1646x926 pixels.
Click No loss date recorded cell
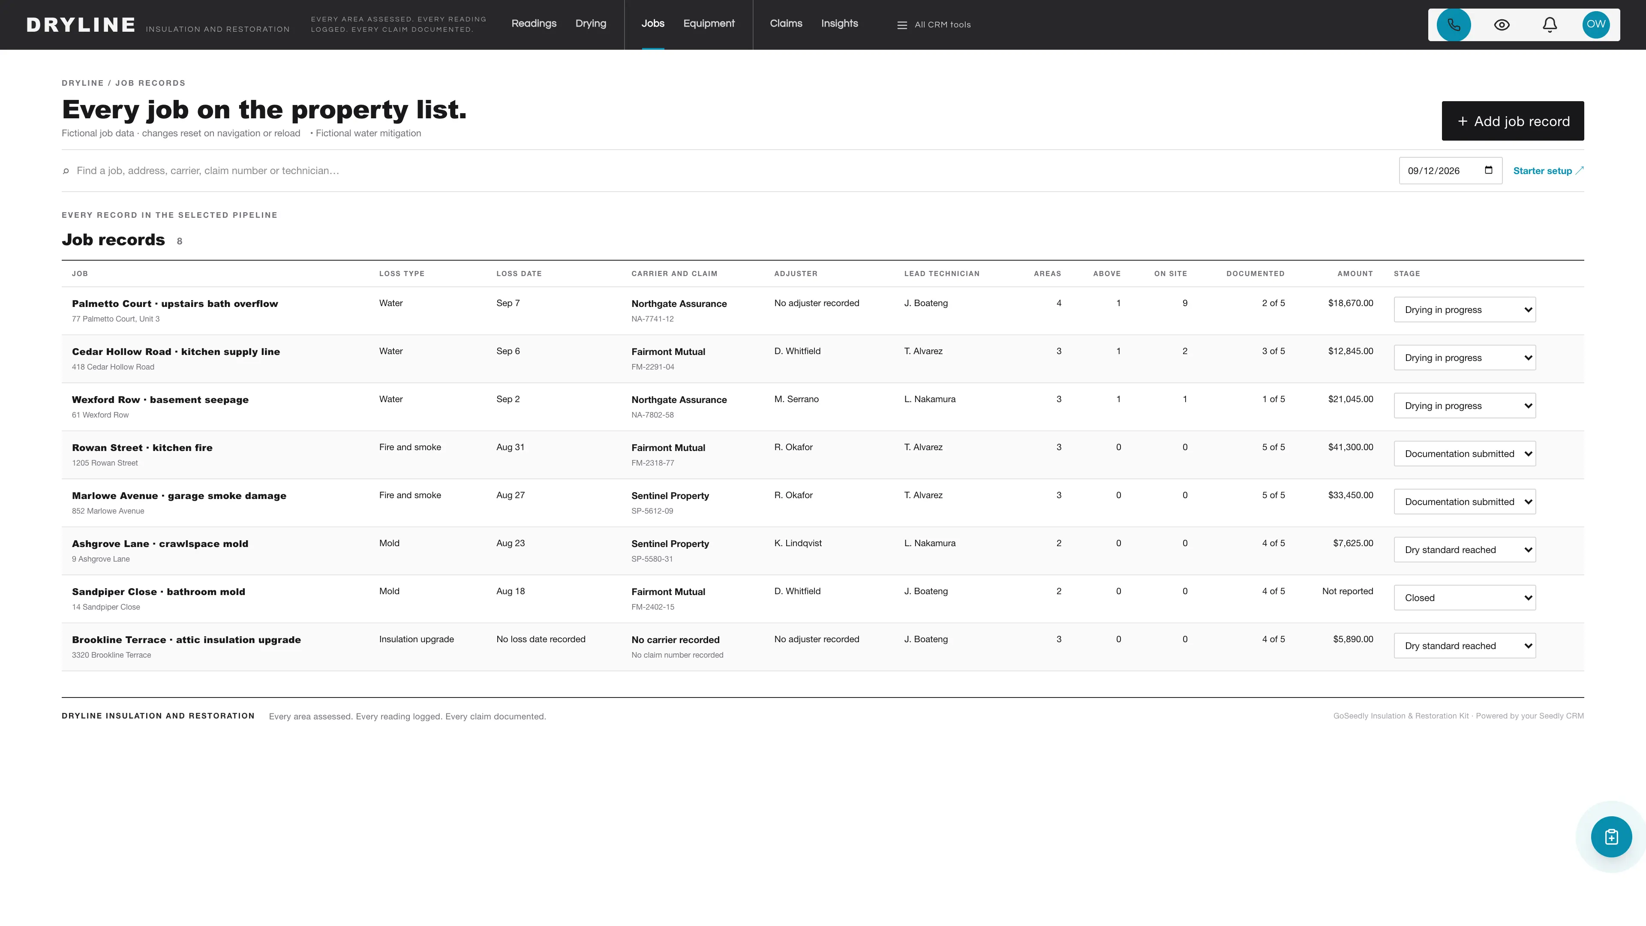541,639
